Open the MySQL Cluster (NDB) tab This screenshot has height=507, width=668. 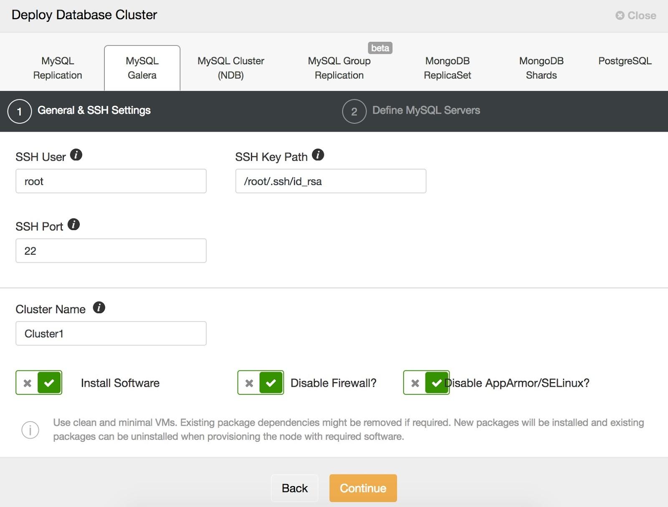tap(231, 68)
